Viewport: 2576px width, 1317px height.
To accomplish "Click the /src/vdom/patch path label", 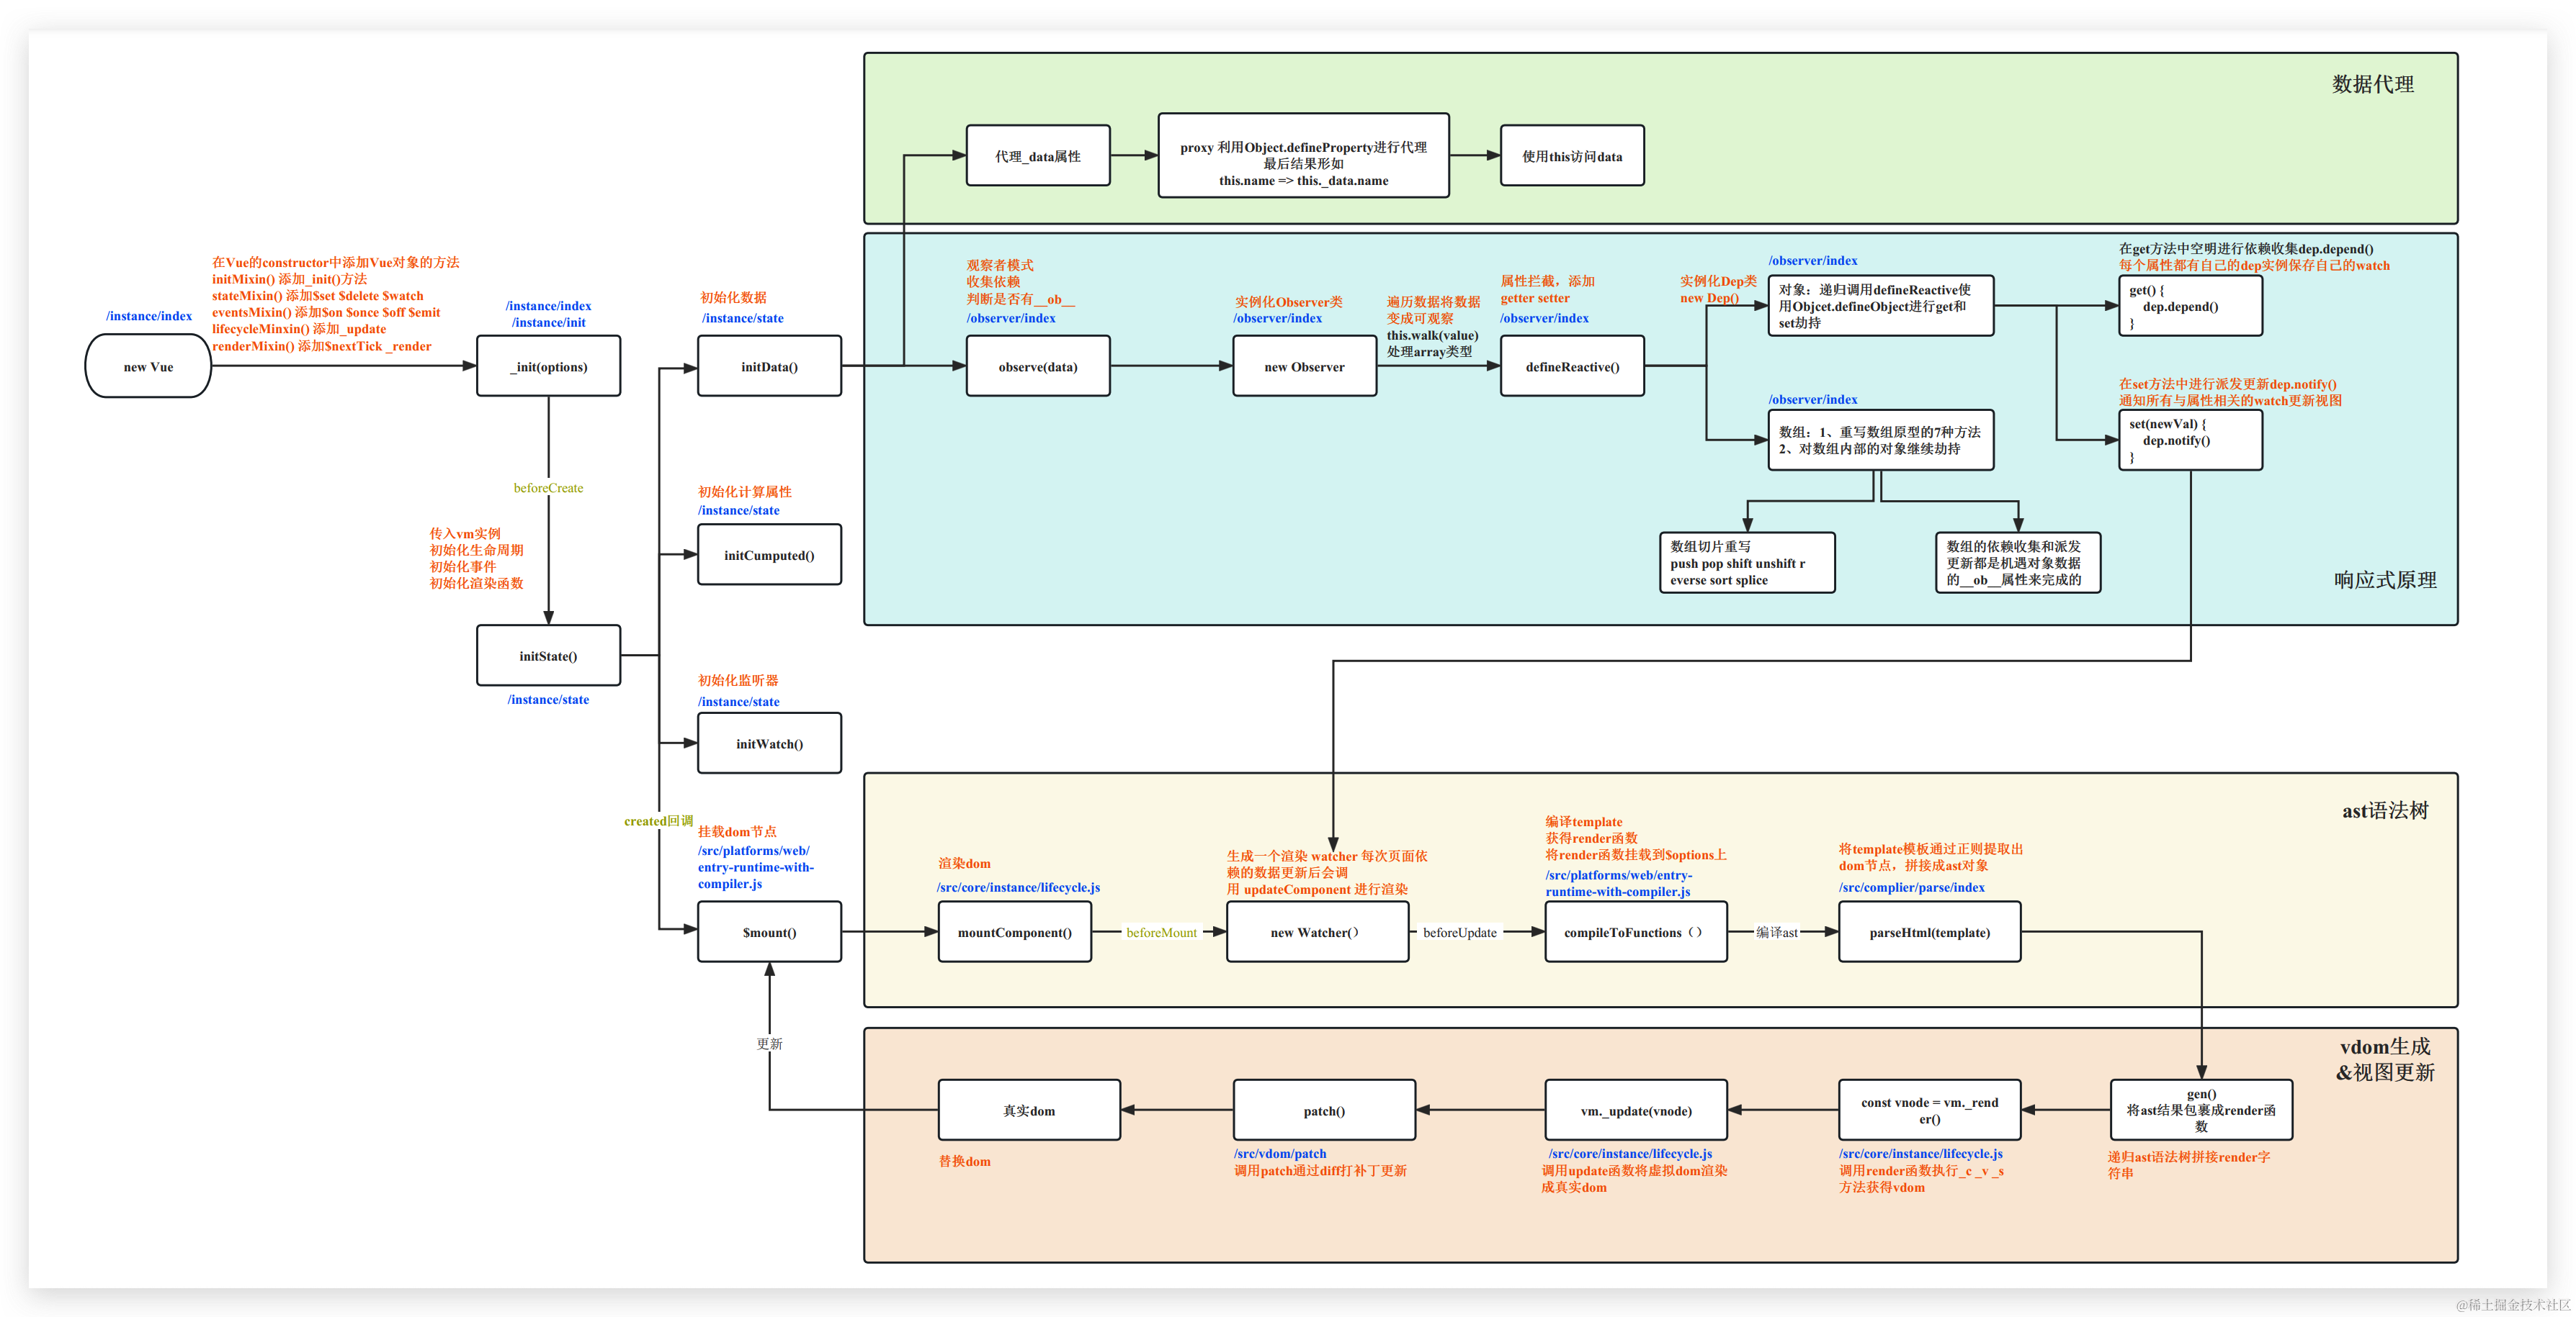I will [x=1280, y=1153].
